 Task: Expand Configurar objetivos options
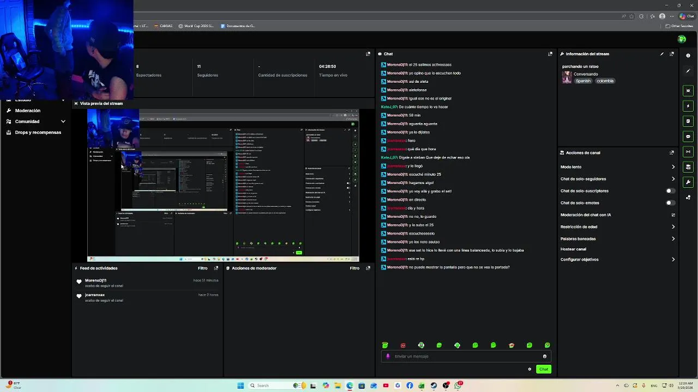(673, 259)
